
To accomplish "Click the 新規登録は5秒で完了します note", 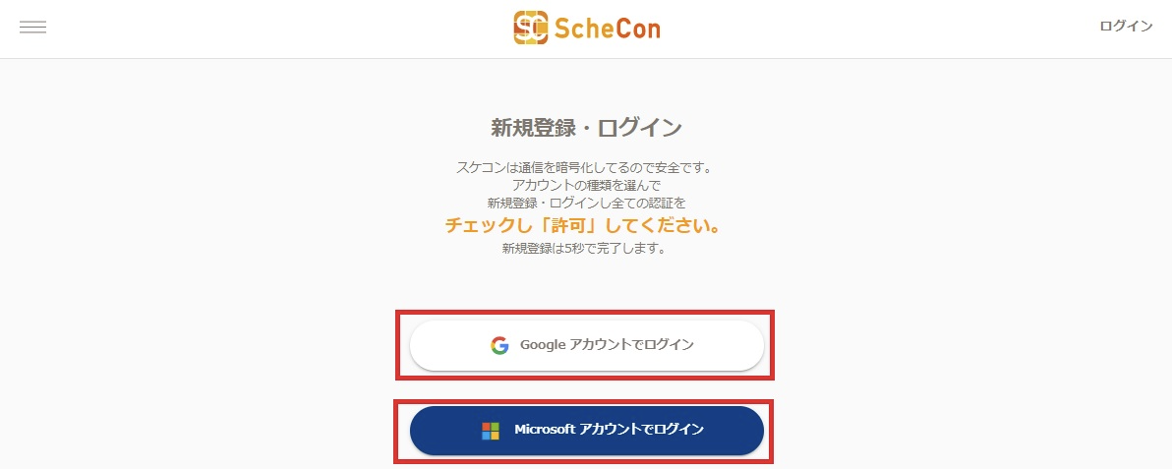I will 585,249.
